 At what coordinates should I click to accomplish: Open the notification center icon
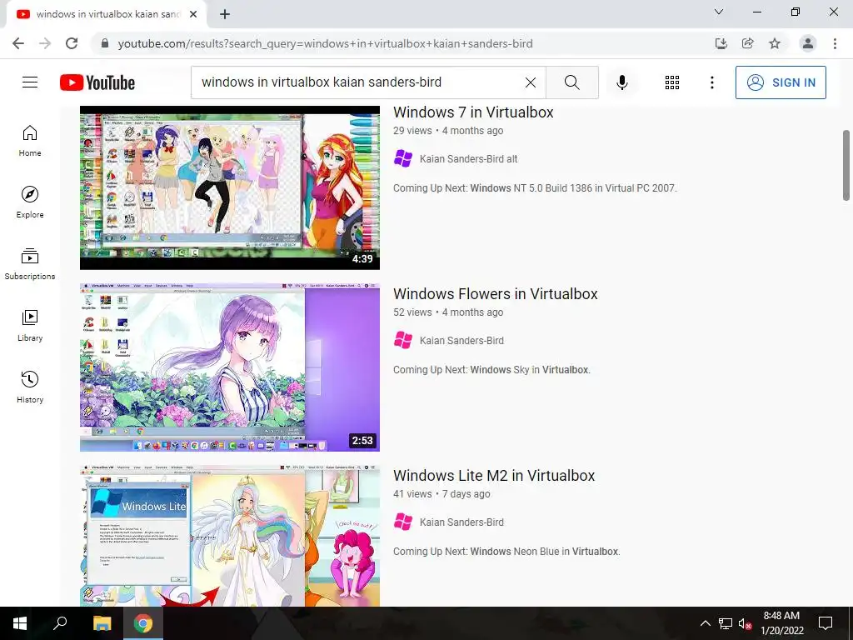(x=826, y=623)
